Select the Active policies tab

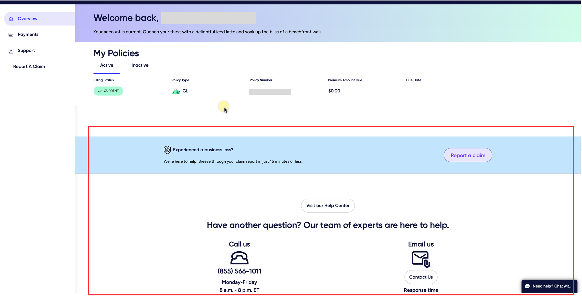[x=107, y=65]
